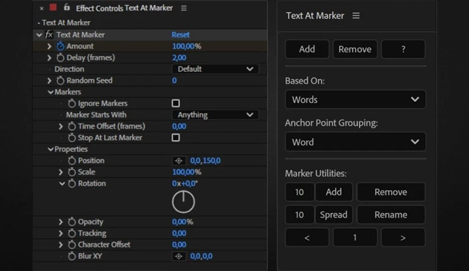This screenshot has width=469, height=271.
Task: Expand the Tracking property
Action: (61, 233)
